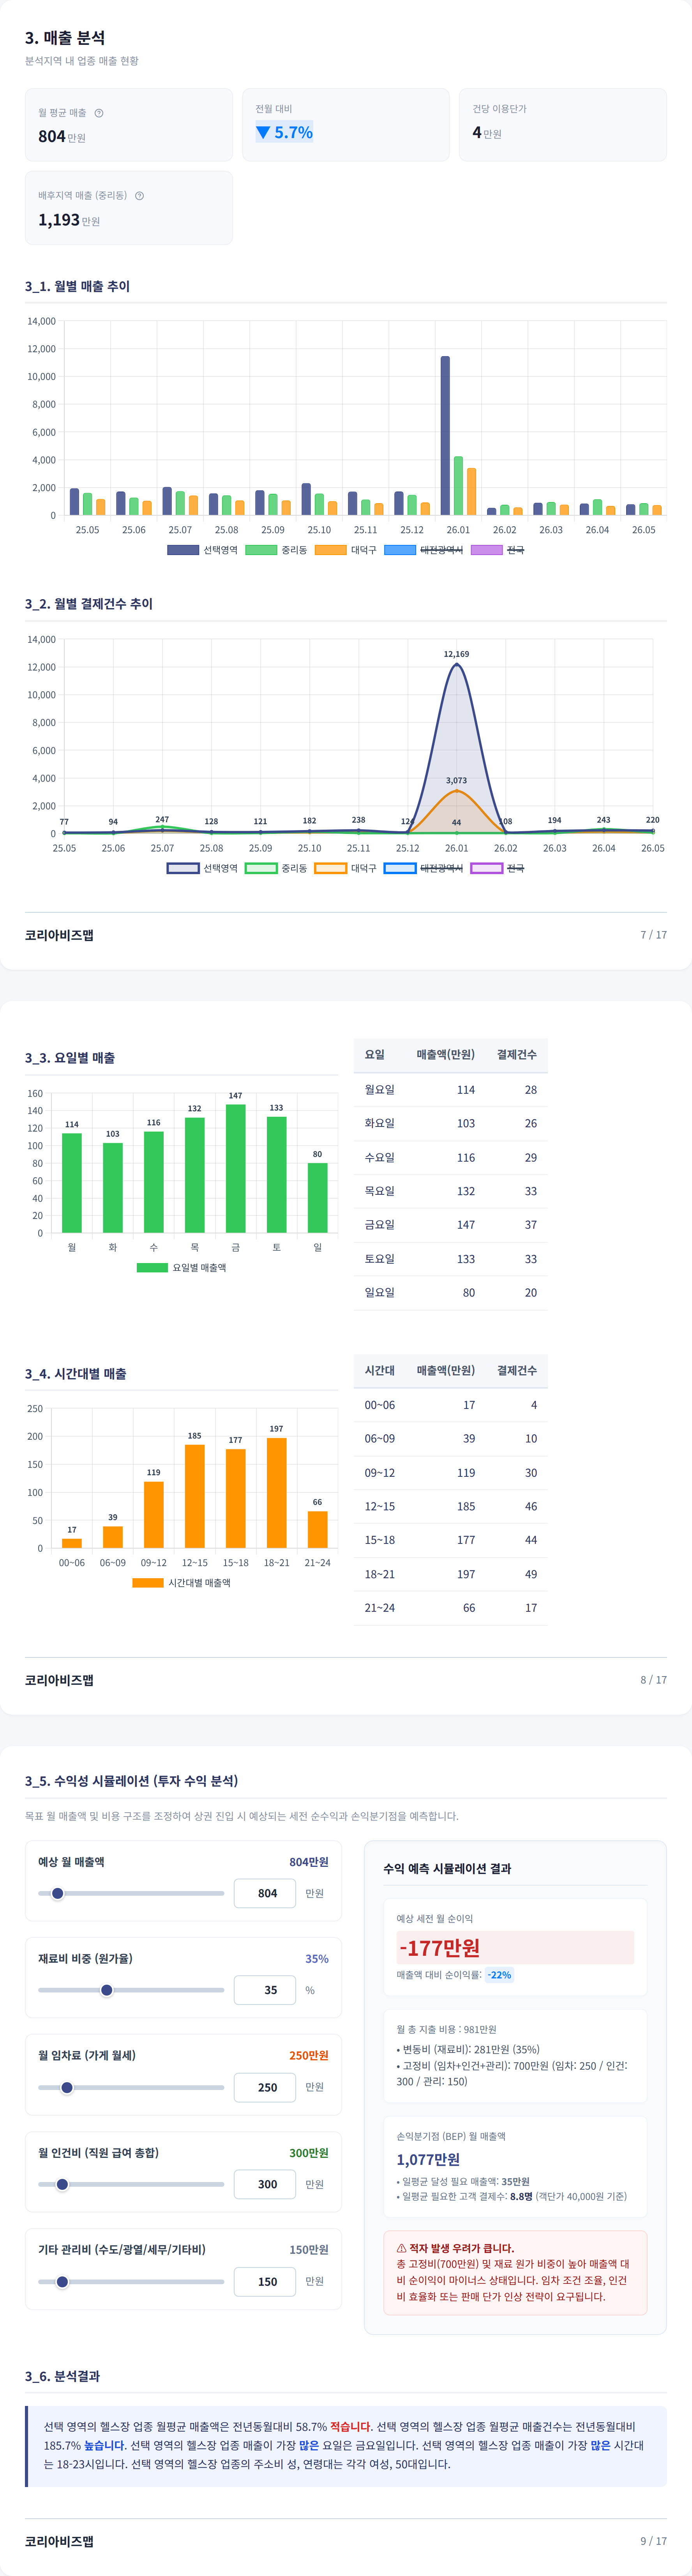Click the 월 인건비 slider handle
The height and width of the screenshot is (2576, 692).
pyautogui.click(x=62, y=2184)
